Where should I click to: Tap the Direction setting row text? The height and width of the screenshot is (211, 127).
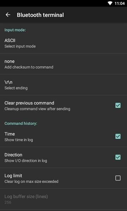click(x=26, y=158)
